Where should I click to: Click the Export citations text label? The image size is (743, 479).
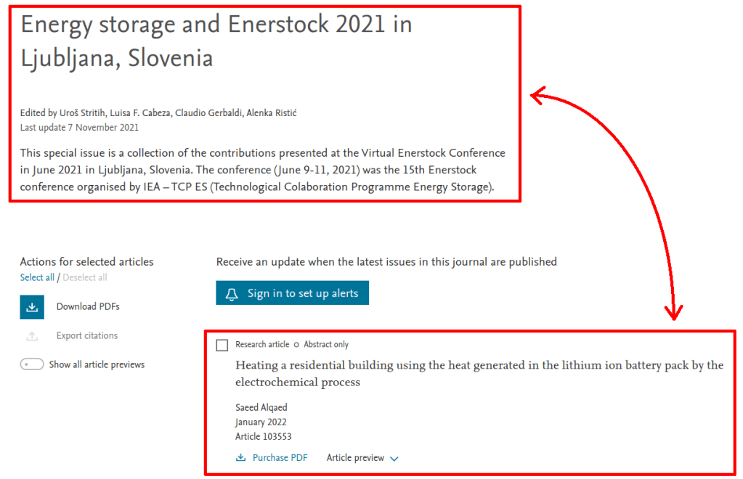(87, 336)
